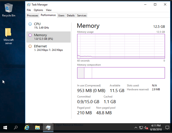Select CPU 1% 3.49 GHz entry
This screenshot has height=133, width=172.
tap(48, 26)
